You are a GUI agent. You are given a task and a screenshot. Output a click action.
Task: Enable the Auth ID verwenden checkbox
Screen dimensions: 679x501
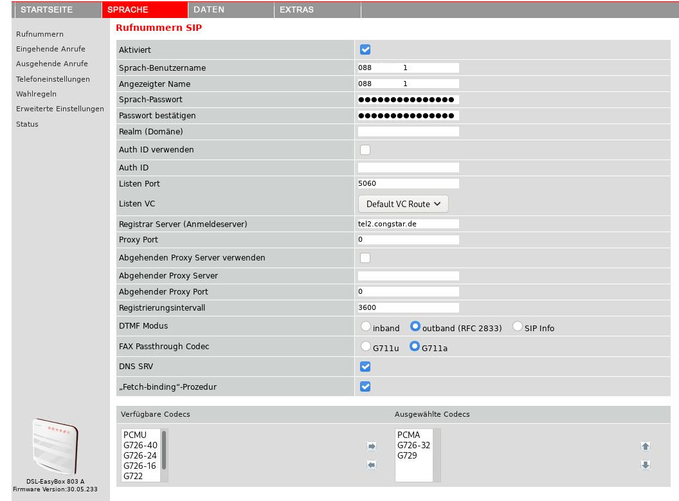point(365,150)
